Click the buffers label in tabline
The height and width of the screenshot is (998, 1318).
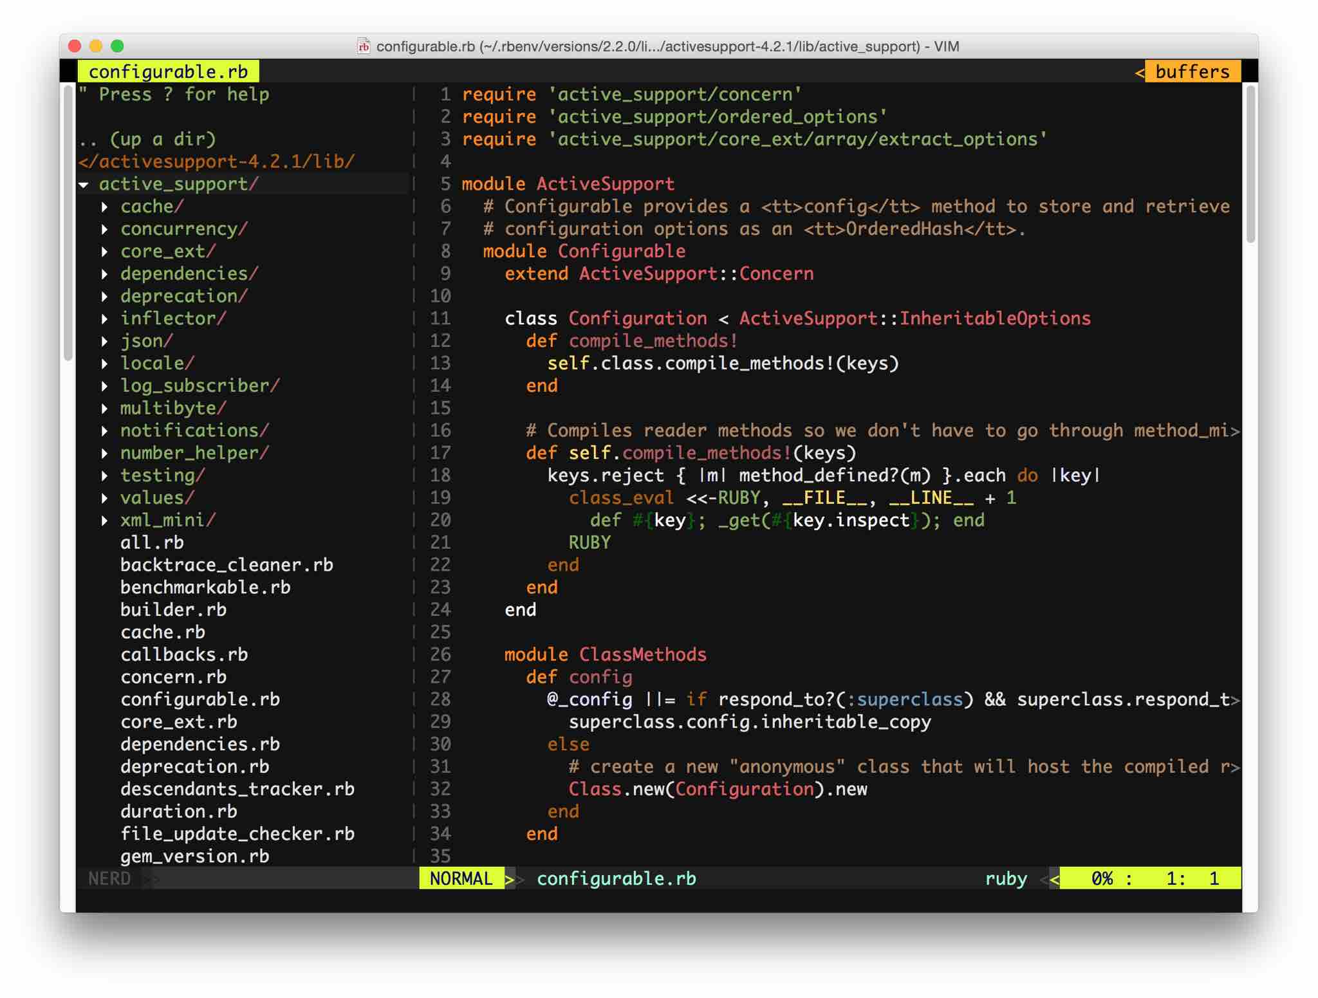pyautogui.click(x=1192, y=71)
